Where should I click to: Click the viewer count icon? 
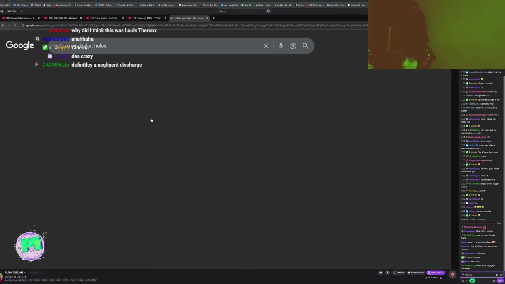tap(426, 278)
